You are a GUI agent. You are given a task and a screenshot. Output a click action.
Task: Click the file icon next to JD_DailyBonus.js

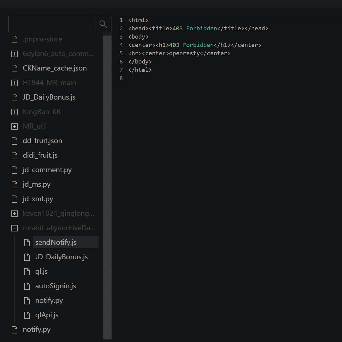14,97
